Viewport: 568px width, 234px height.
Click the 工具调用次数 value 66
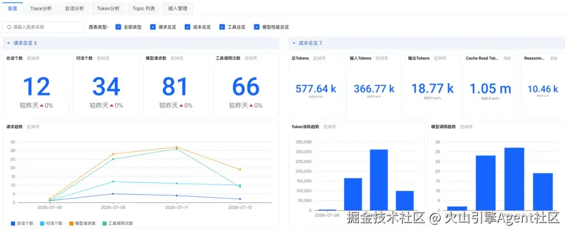click(246, 87)
